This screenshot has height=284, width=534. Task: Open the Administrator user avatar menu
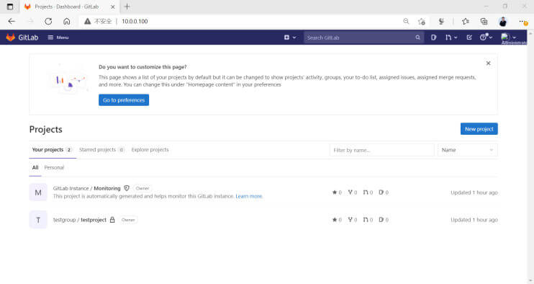[509, 37]
